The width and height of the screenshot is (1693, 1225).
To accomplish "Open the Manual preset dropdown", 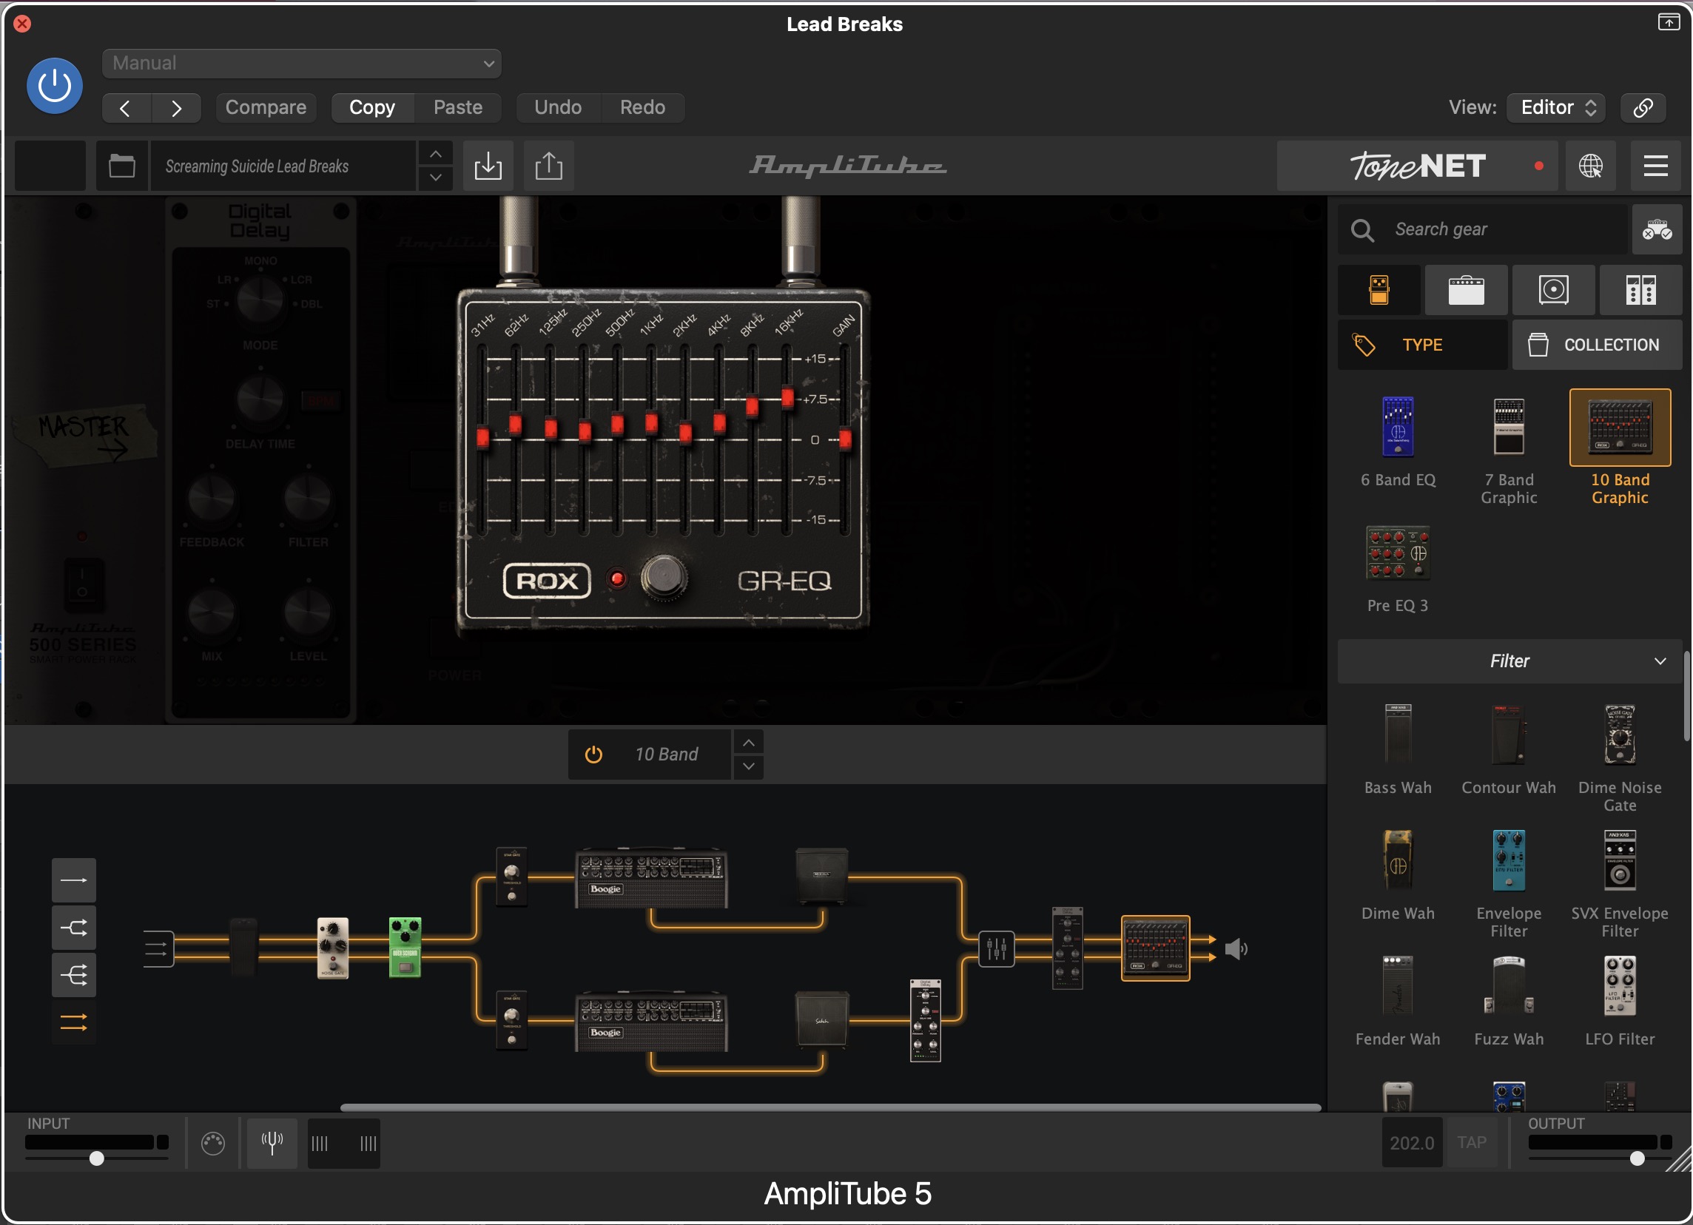I will [x=302, y=64].
